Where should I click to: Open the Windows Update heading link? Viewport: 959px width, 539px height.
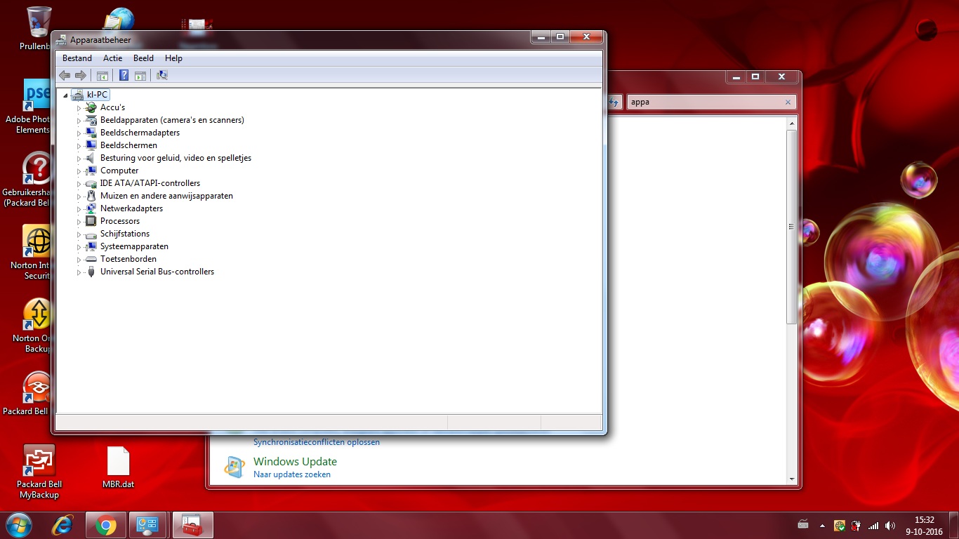coord(295,461)
